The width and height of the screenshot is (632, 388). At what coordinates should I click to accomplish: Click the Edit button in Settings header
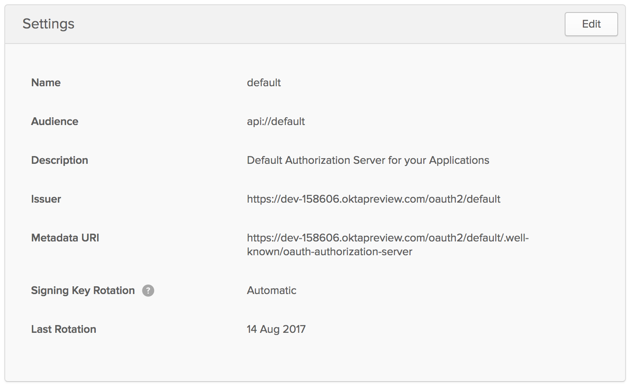pyautogui.click(x=591, y=24)
